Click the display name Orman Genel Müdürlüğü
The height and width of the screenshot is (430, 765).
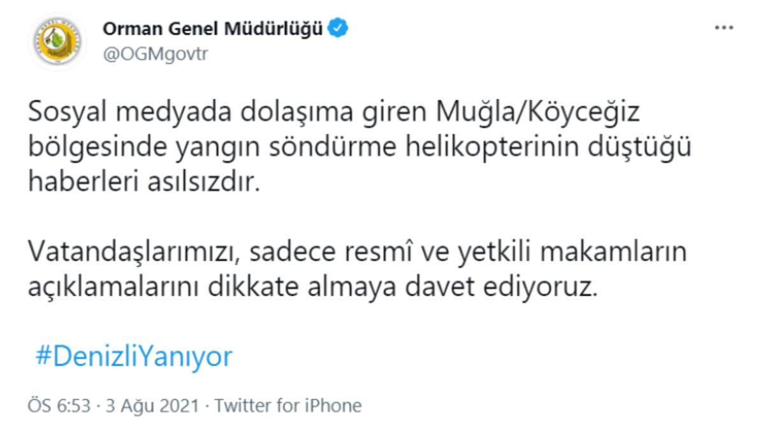[214, 28]
